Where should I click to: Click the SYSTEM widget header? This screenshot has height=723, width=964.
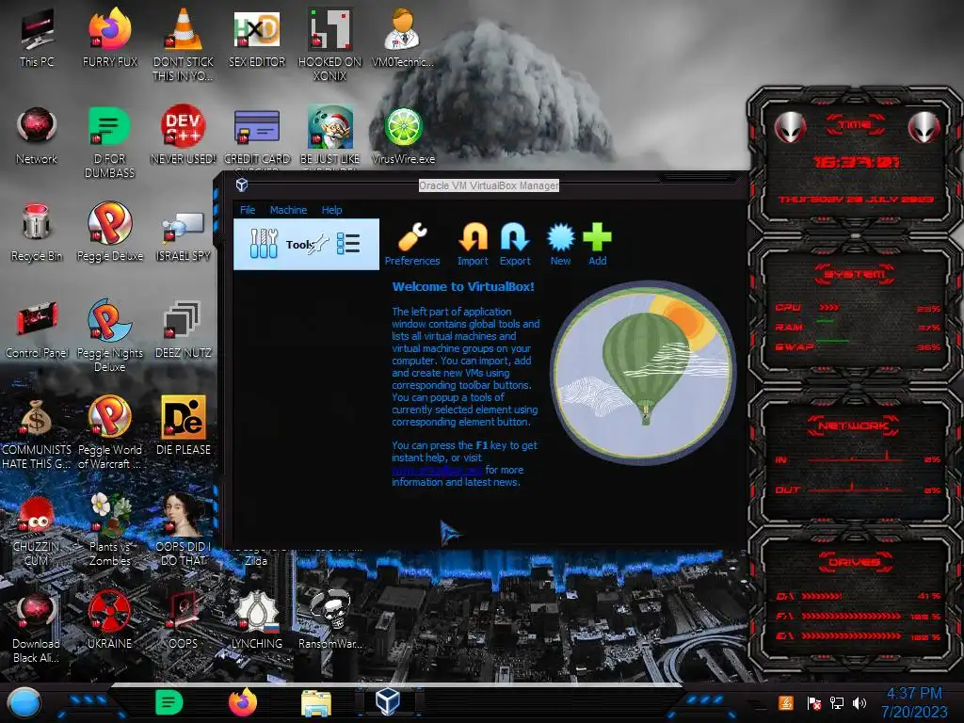(x=855, y=274)
